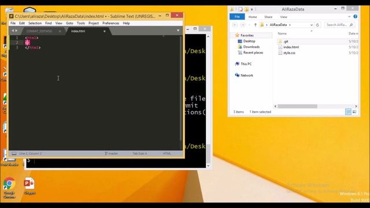Refresh the AliRazaData folder
Viewport: 370px width, 208px height.
pyautogui.click(x=317, y=25)
